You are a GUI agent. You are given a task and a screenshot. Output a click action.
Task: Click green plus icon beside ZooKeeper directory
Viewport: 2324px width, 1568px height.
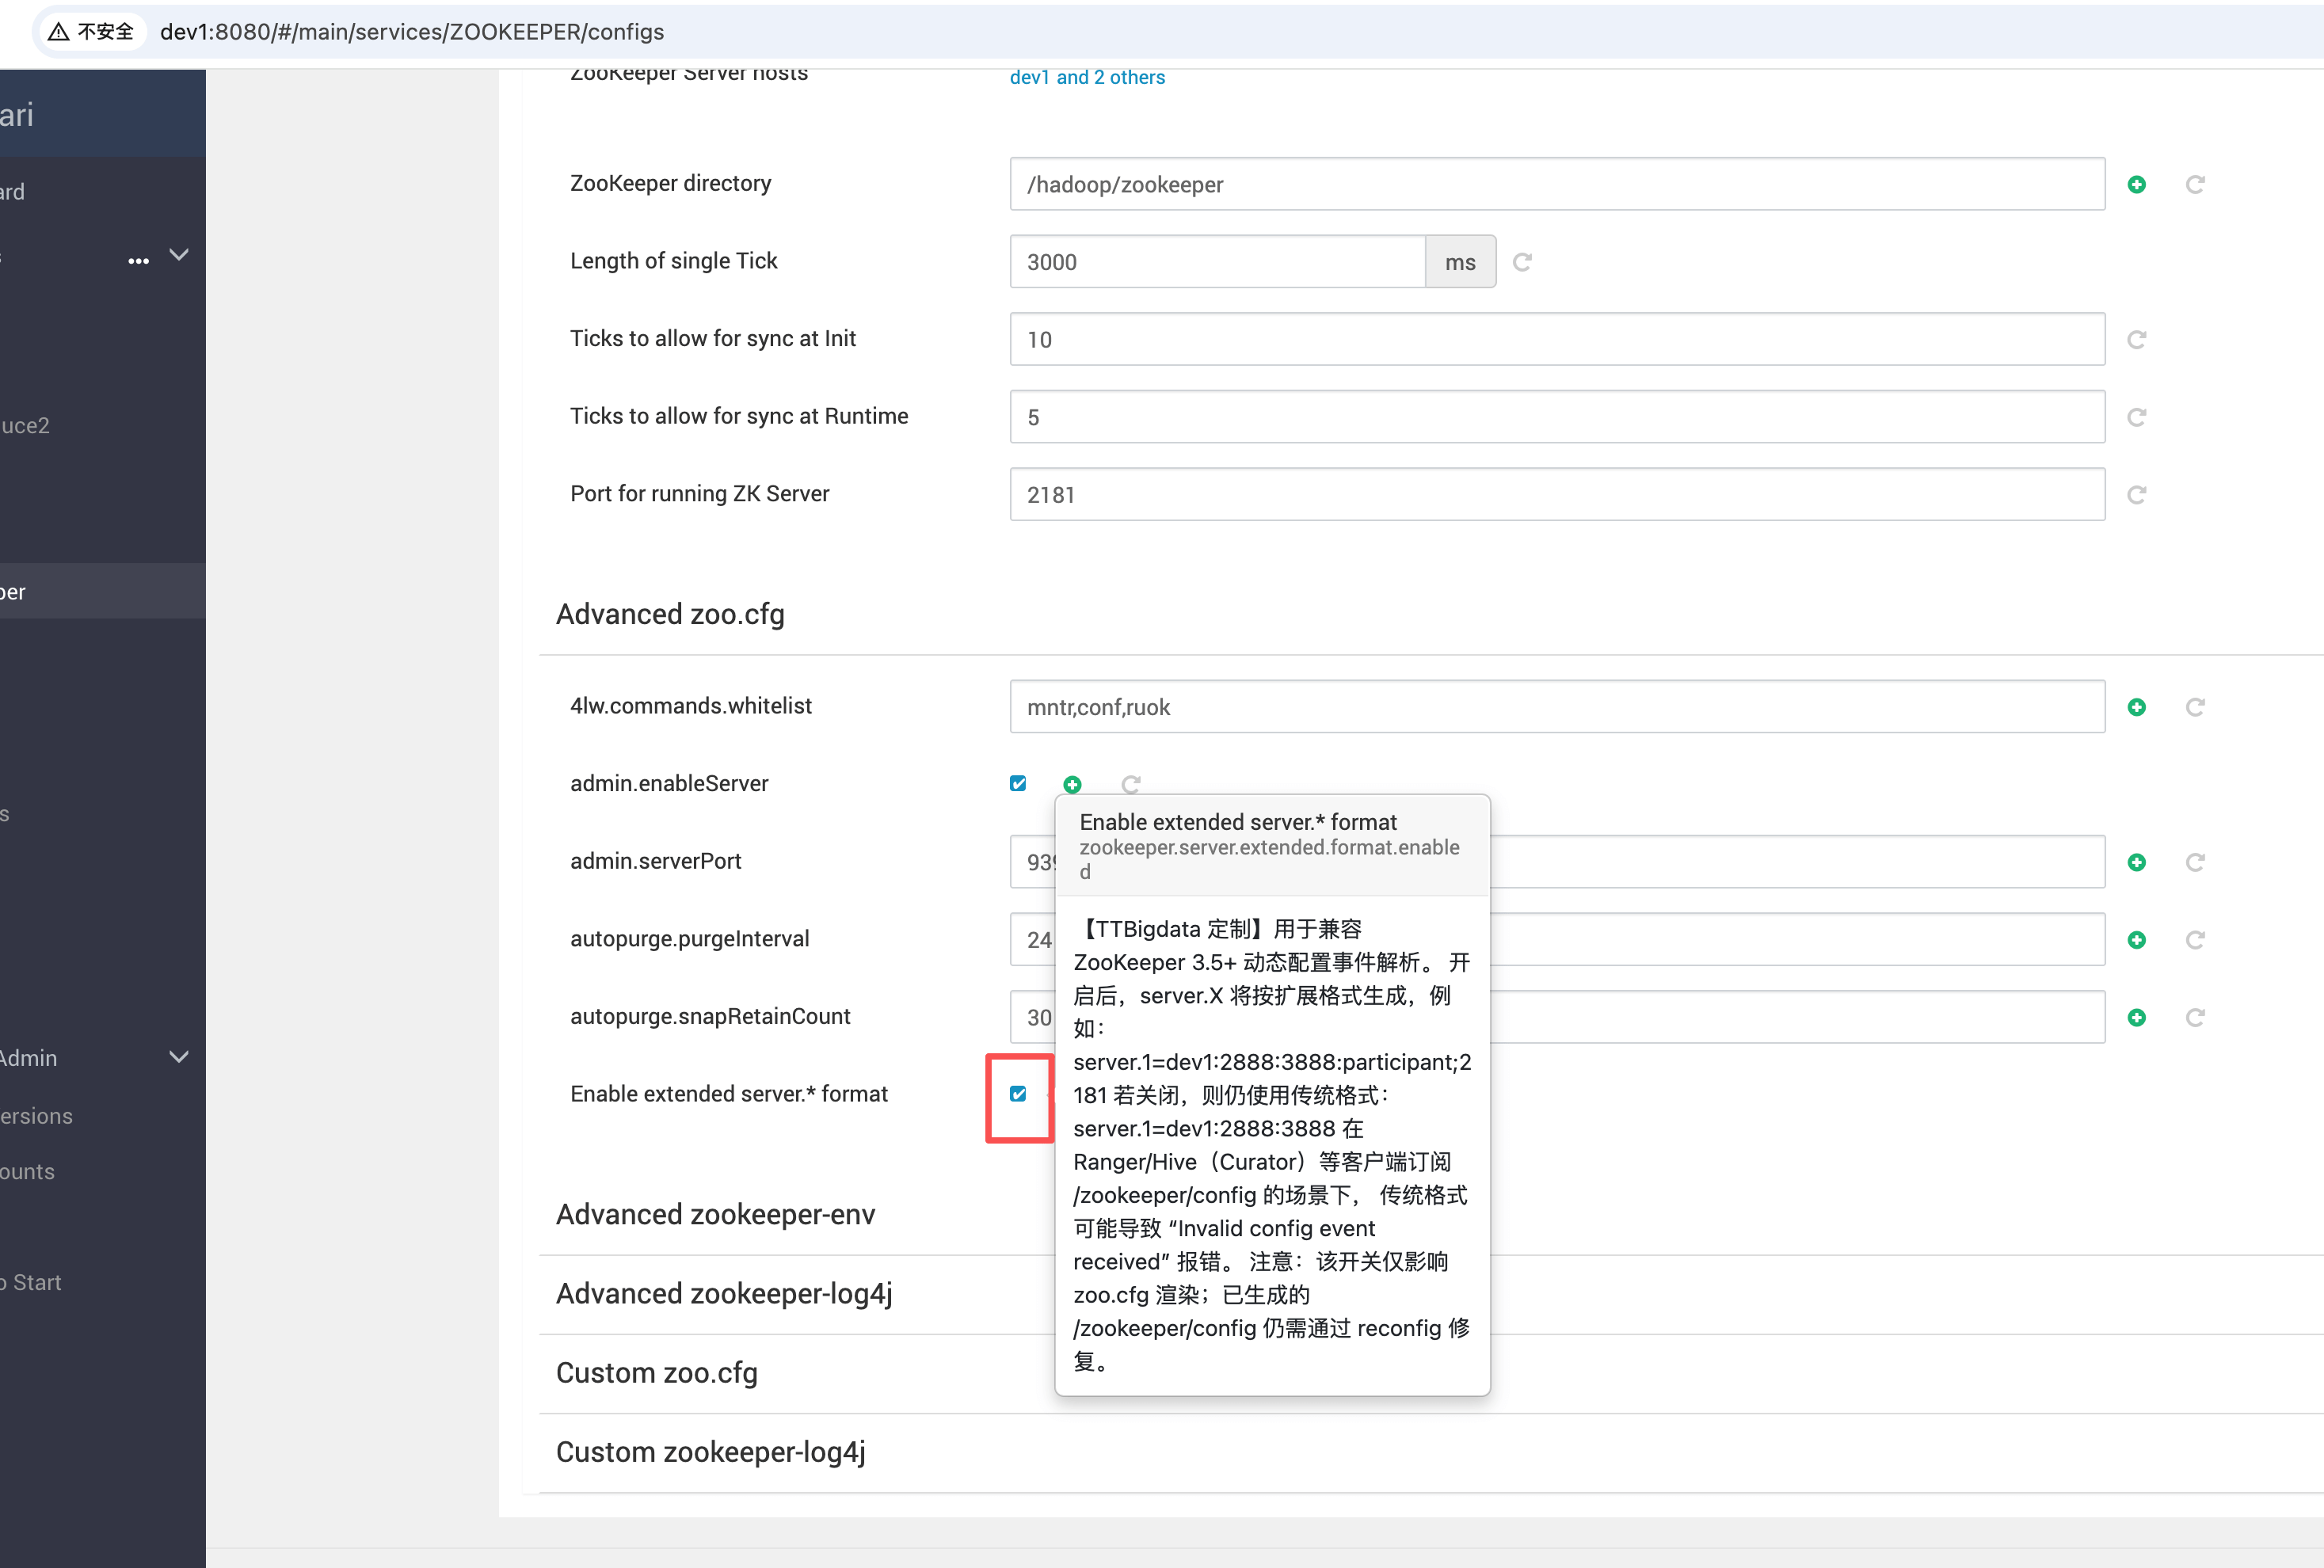(2136, 184)
